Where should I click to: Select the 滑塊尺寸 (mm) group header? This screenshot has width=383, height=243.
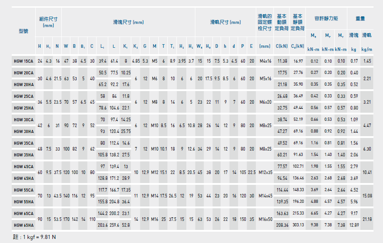128,22
